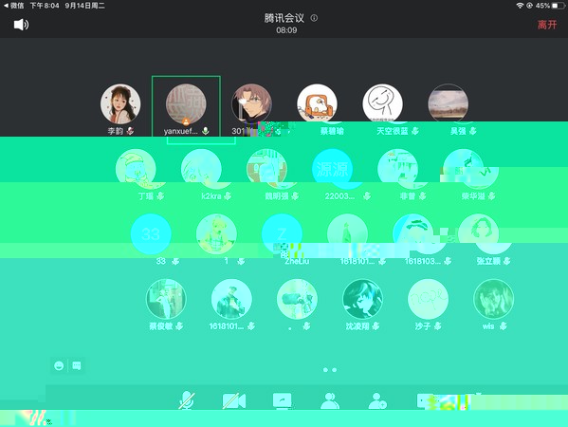Click the muted mic icon next to 魏明强
The image size is (568, 427).
point(295,196)
